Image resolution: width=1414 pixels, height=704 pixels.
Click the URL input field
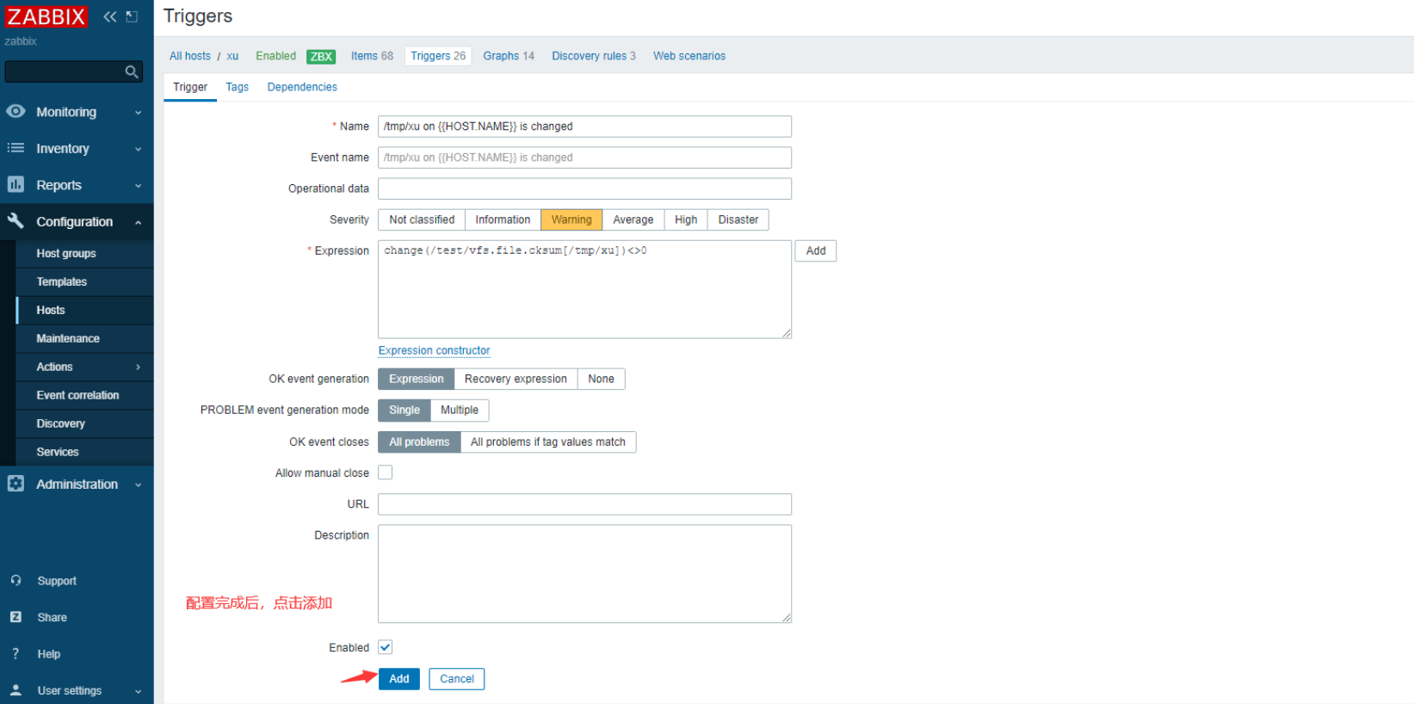pos(584,504)
